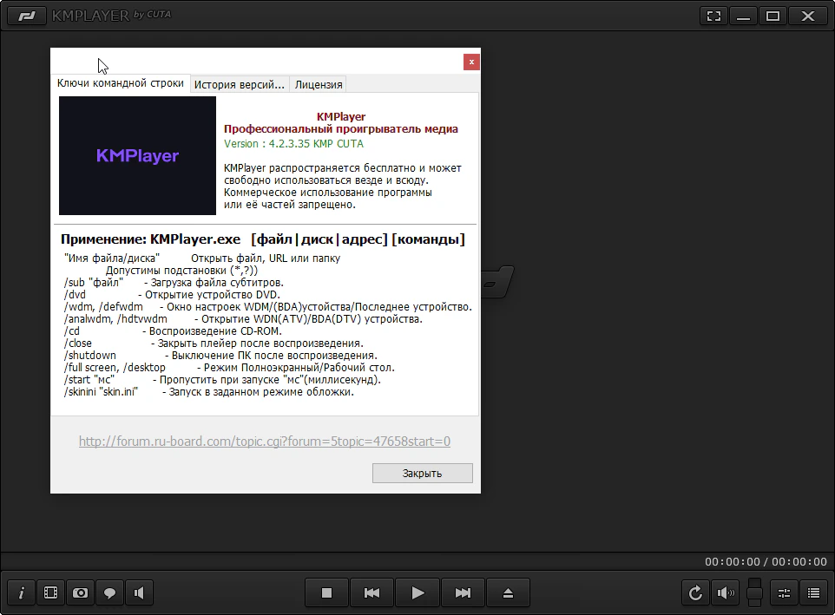Image resolution: width=835 pixels, height=615 pixels.
Task: Open the Лицензия tab
Action: tap(319, 85)
